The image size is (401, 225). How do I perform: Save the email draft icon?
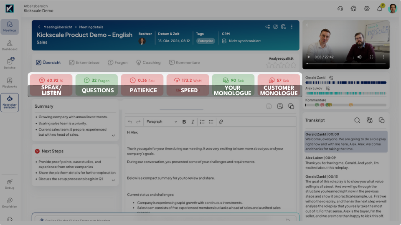point(269,106)
